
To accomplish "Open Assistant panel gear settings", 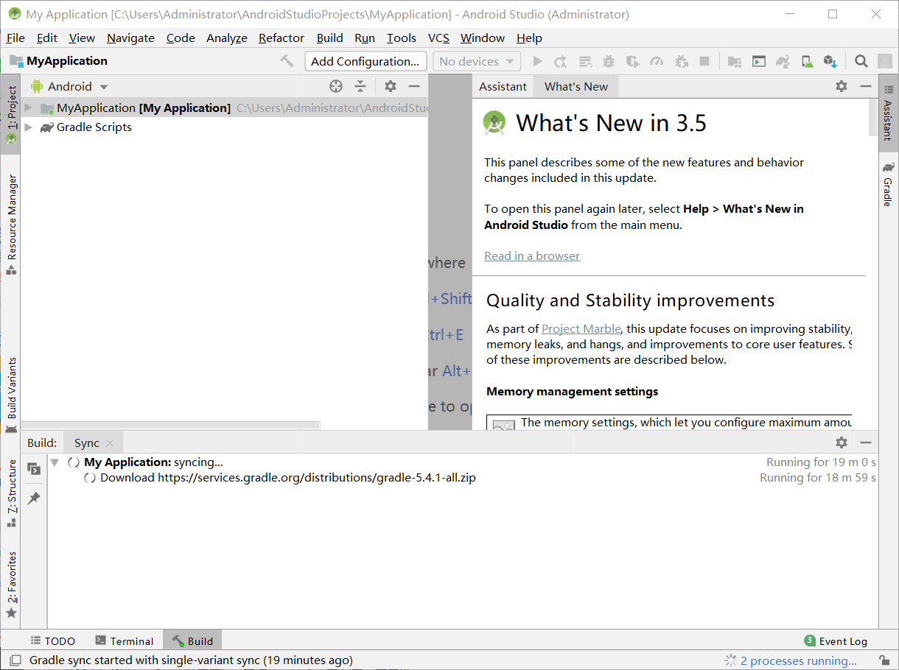I will pyautogui.click(x=842, y=86).
